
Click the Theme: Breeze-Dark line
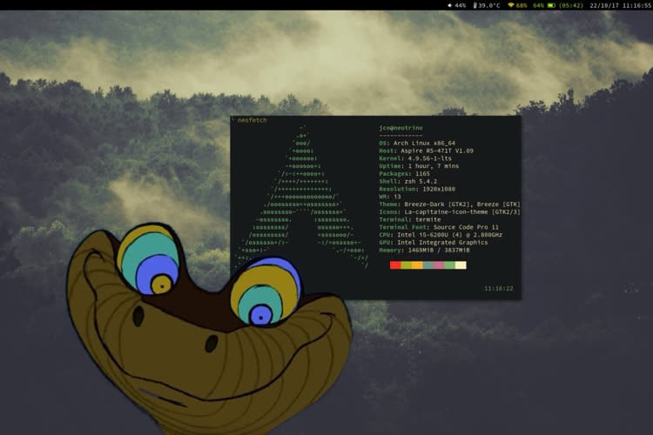point(449,204)
